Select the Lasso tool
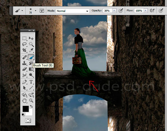This screenshot has height=131, width=167. [24, 44]
